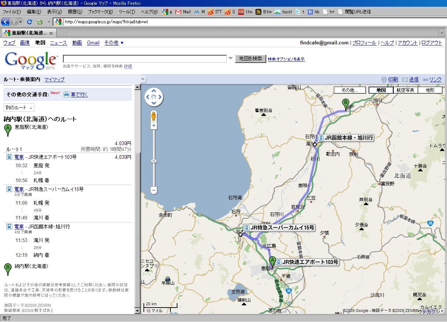Image resolution: width=447 pixels, height=322 pixels.
Task: Open the その他 dropdown in Google nav
Action: tap(114, 43)
